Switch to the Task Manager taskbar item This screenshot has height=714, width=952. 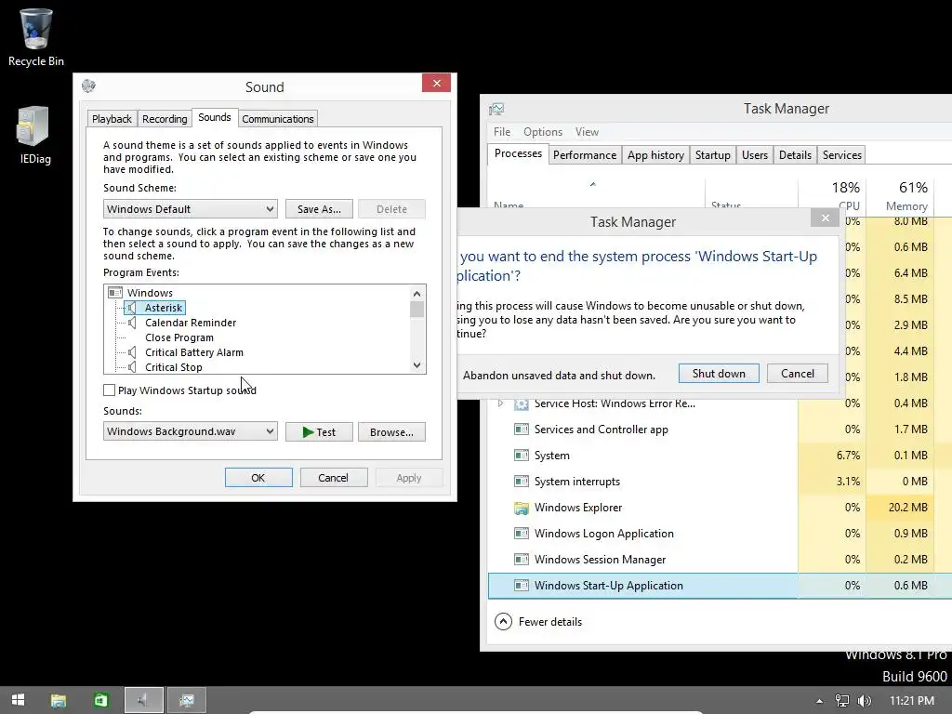point(187,700)
